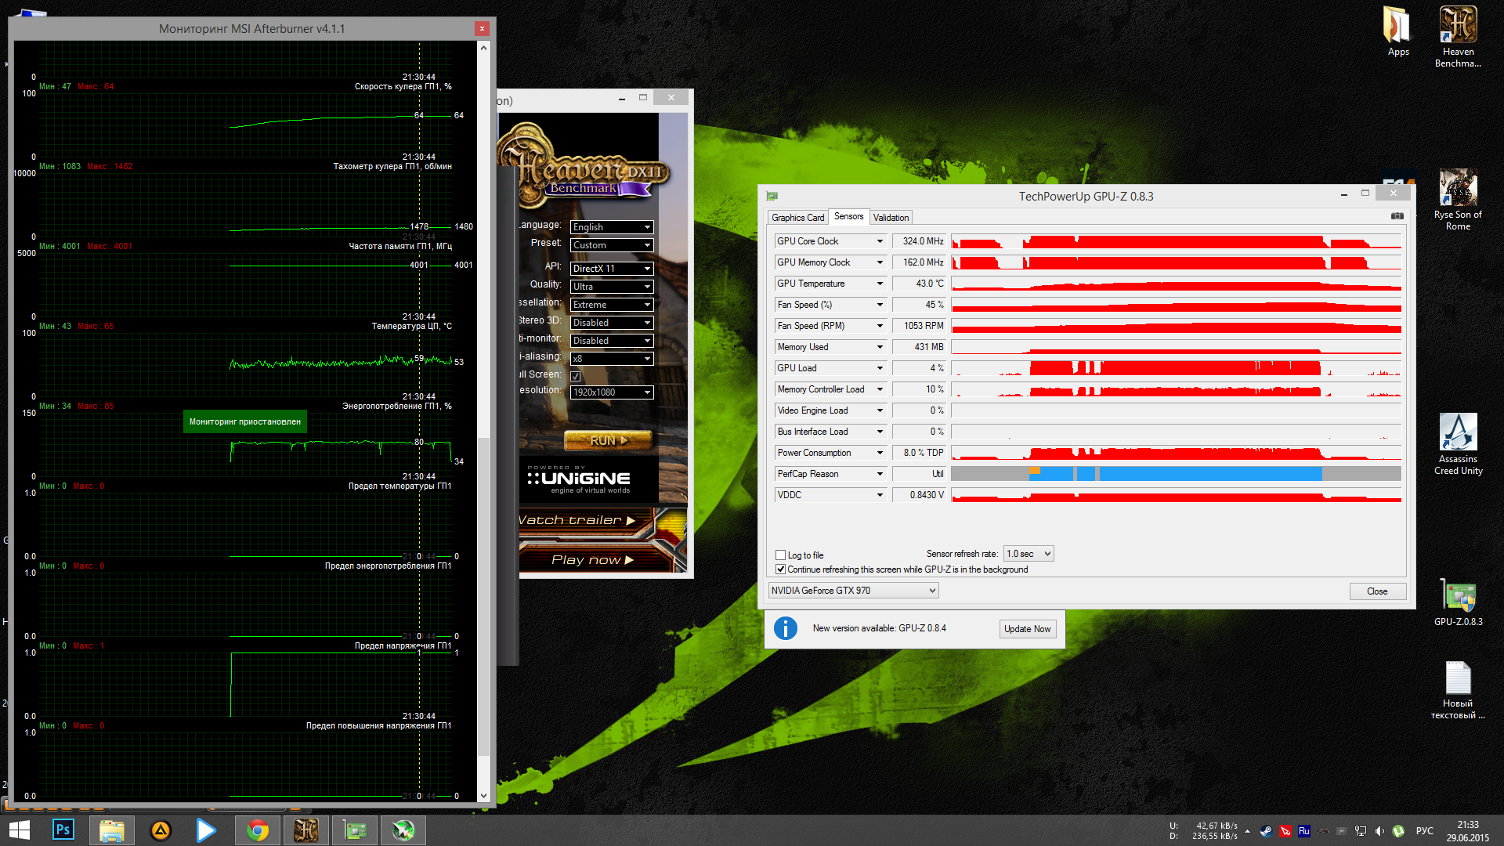The width and height of the screenshot is (1504, 846).
Task: Open Photoshop from the taskbar
Action: coord(63,830)
